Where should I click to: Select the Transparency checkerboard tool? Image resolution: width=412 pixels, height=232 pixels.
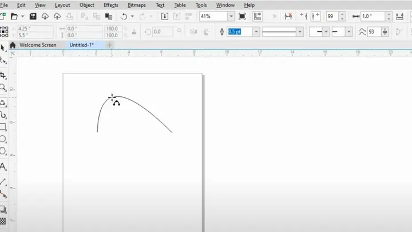point(3,221)
